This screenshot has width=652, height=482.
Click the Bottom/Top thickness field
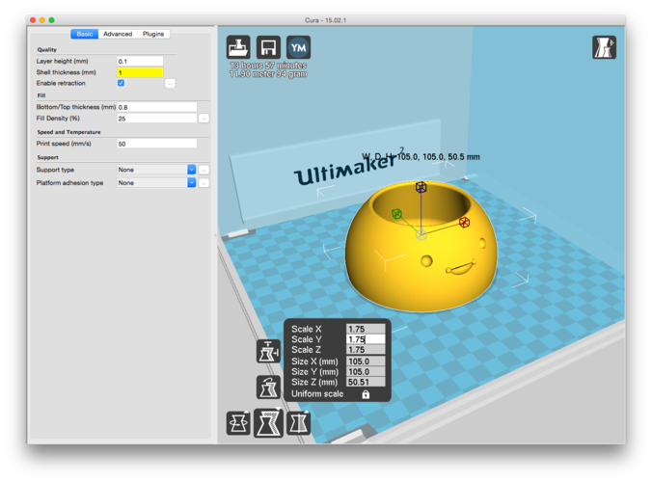[157, 107]
